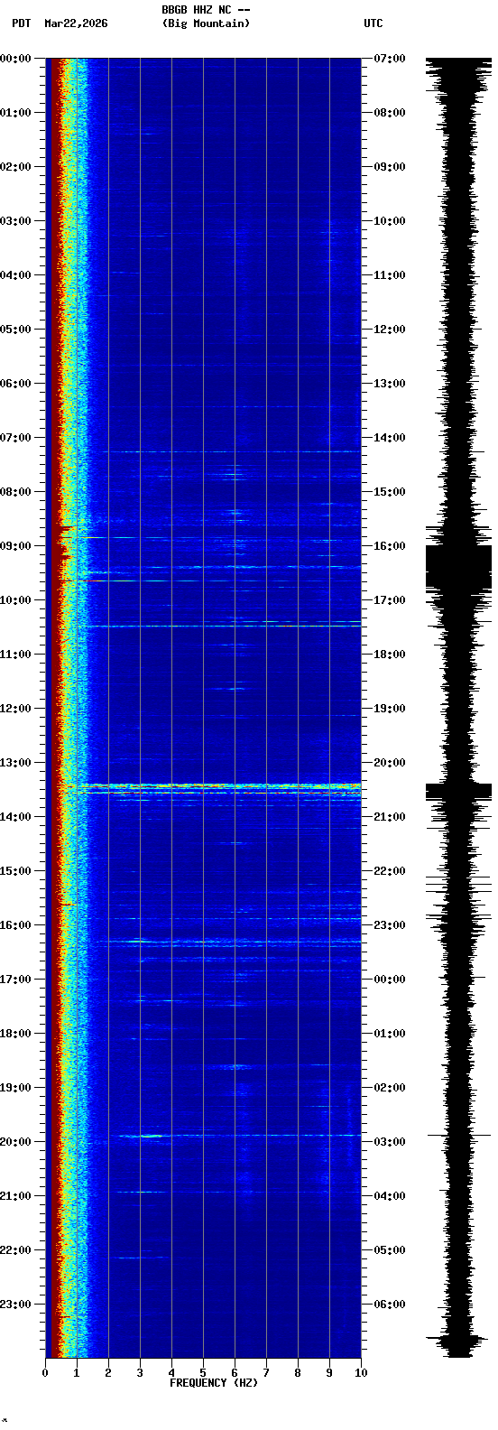Click the FREQUENCY (HZ) axis title
The height and width of the screenshot is (1430, 498).
coord(214,1383)
